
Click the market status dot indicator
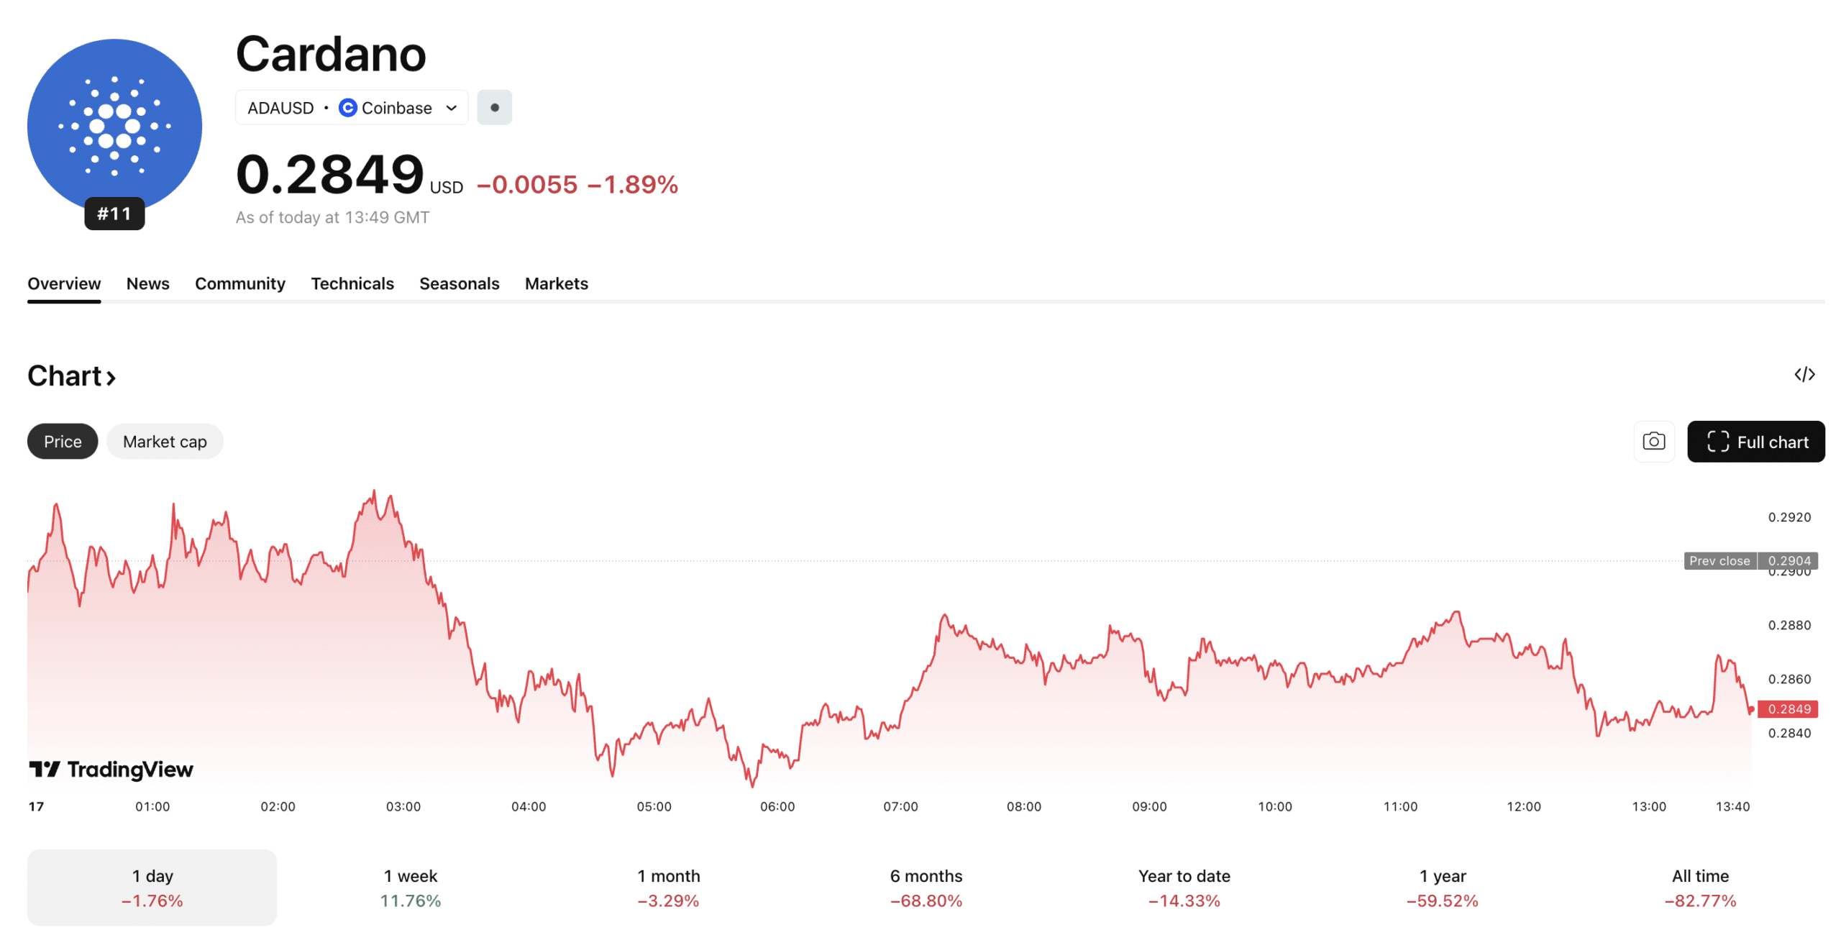(494, 106)
